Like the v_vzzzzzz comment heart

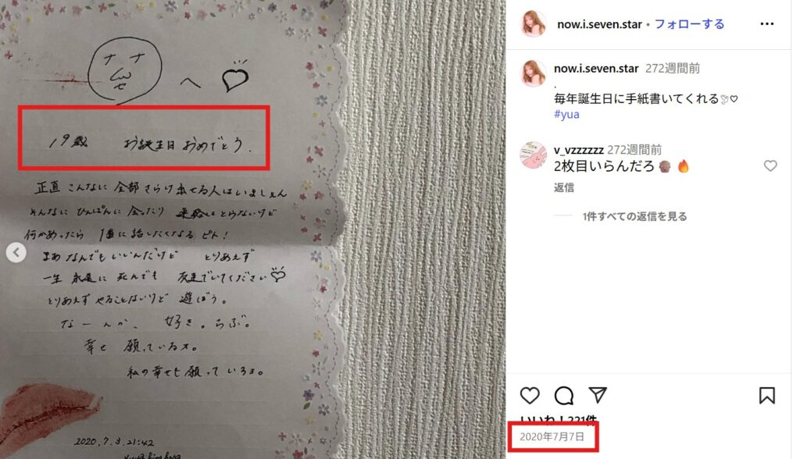click(770, 165)
